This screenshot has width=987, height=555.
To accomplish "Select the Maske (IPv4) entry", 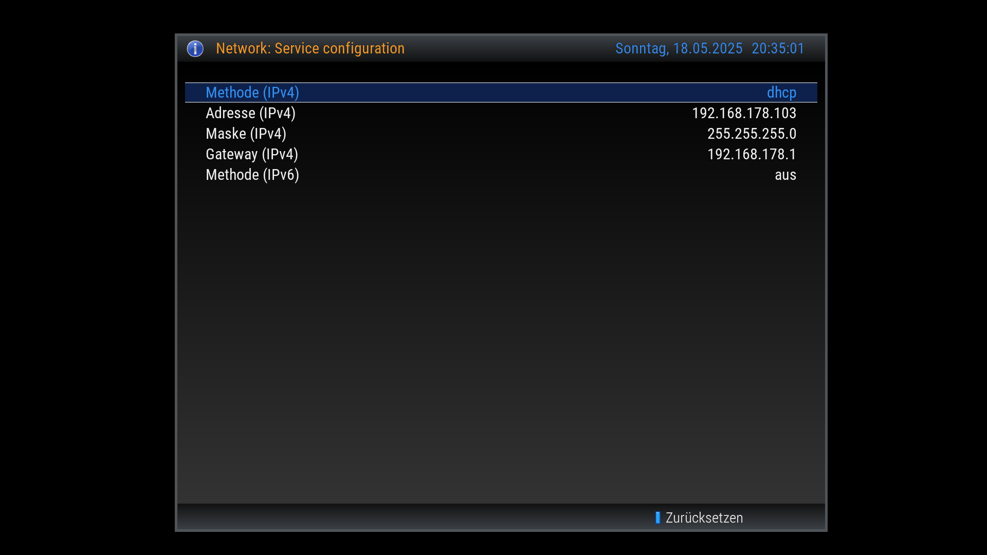I will point(246,134).
